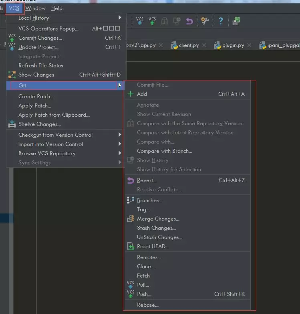Click the show history toolbar icon
This screenshot has height=314, width=300.
[x=177, y=21]
